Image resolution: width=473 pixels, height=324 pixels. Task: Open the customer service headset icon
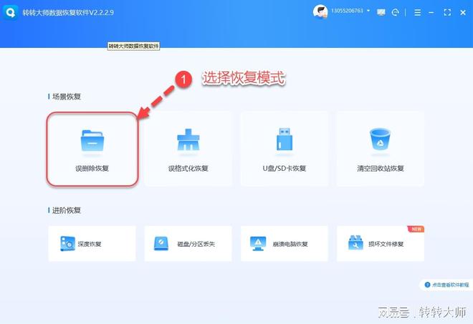(x=395, y=12)
